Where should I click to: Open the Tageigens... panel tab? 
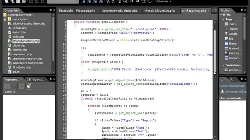coord(12,79)
